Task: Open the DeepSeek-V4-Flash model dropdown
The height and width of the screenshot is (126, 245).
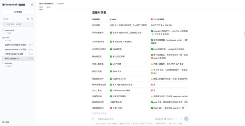Action: point(166,119)
